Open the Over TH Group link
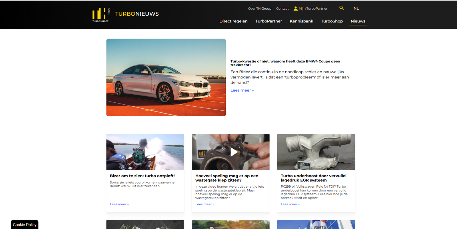The width and height of the screenshot is (457, 229). pyautogui.click(x=259, y=9)
